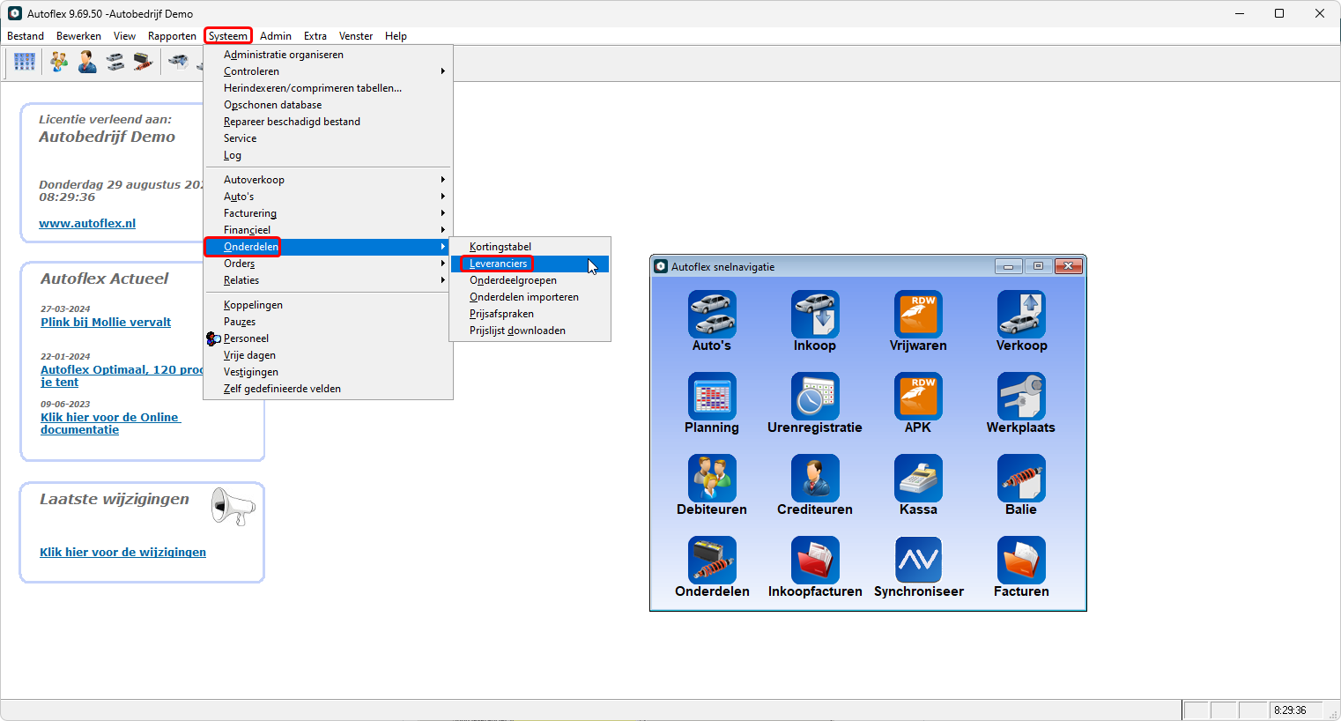This screenshot has height=721, width=1341.
Task: Expand the Controleren submenu
Action: (328, 71)
